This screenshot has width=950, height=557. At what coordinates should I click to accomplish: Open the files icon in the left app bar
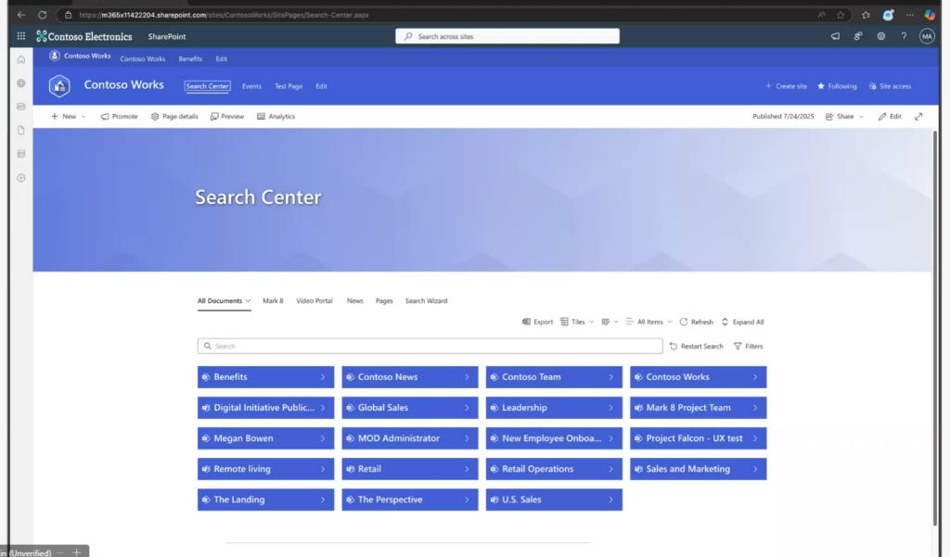[21, 130]
